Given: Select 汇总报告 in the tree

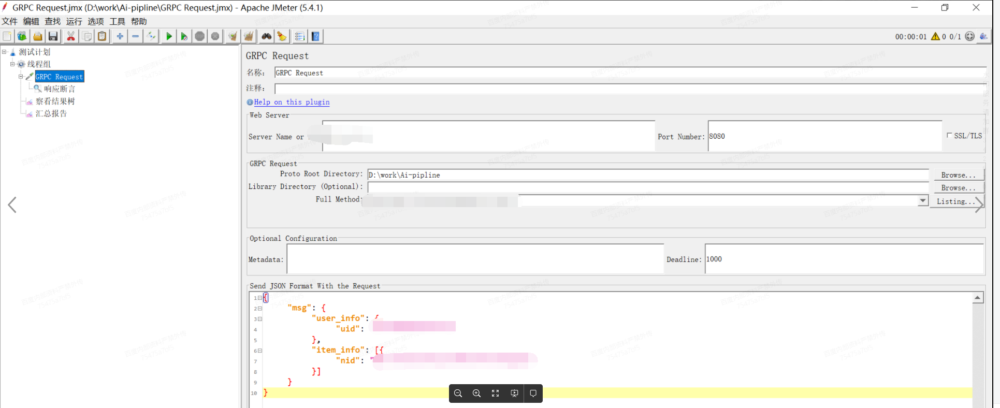Looking at the screenshot, I should click(x=51, y=113).
